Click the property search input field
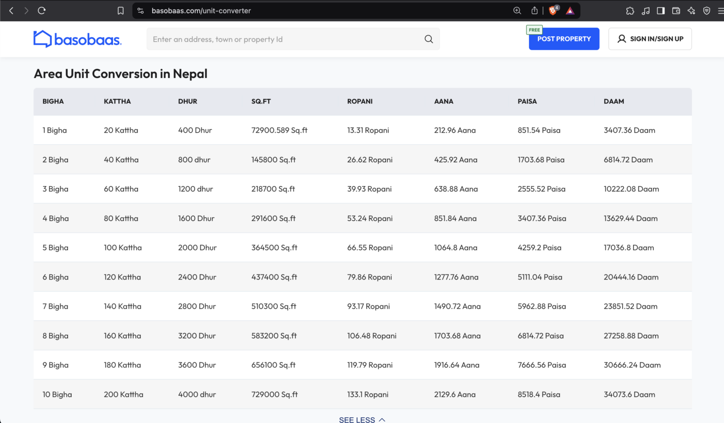 coord(283,39)
